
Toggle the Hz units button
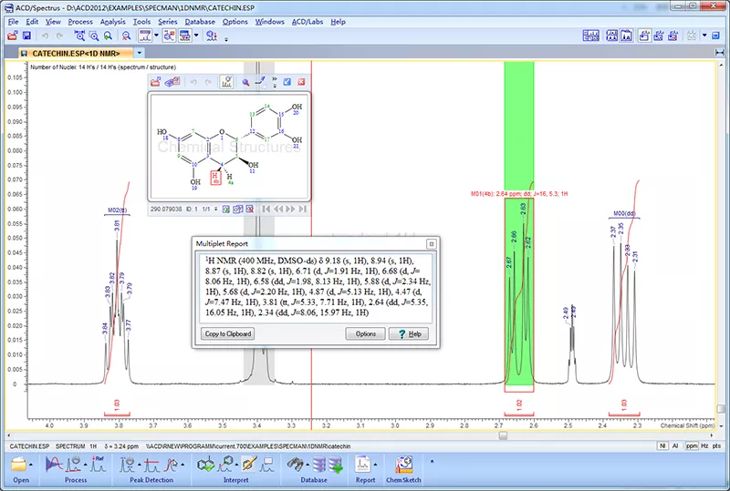click(704, 447)
